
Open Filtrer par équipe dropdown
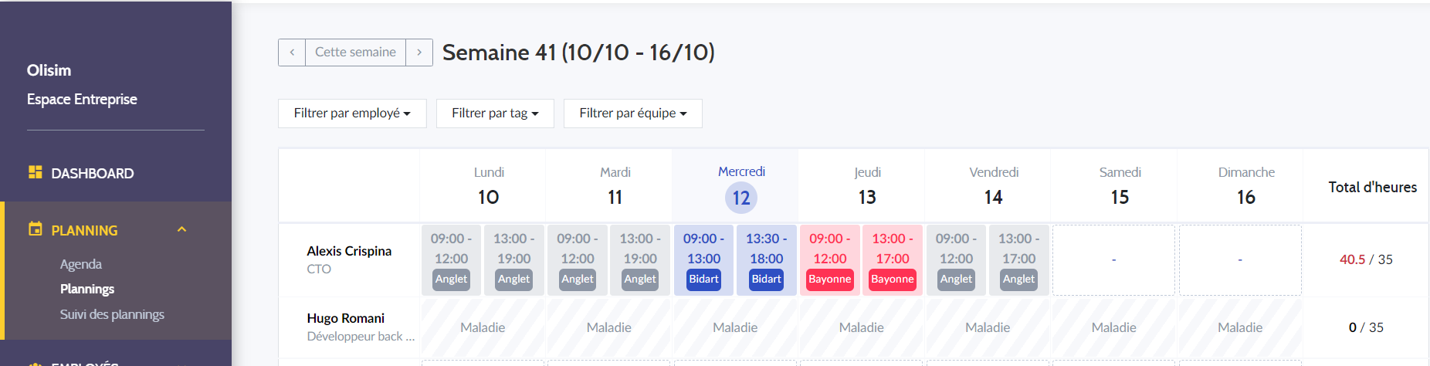633,114
